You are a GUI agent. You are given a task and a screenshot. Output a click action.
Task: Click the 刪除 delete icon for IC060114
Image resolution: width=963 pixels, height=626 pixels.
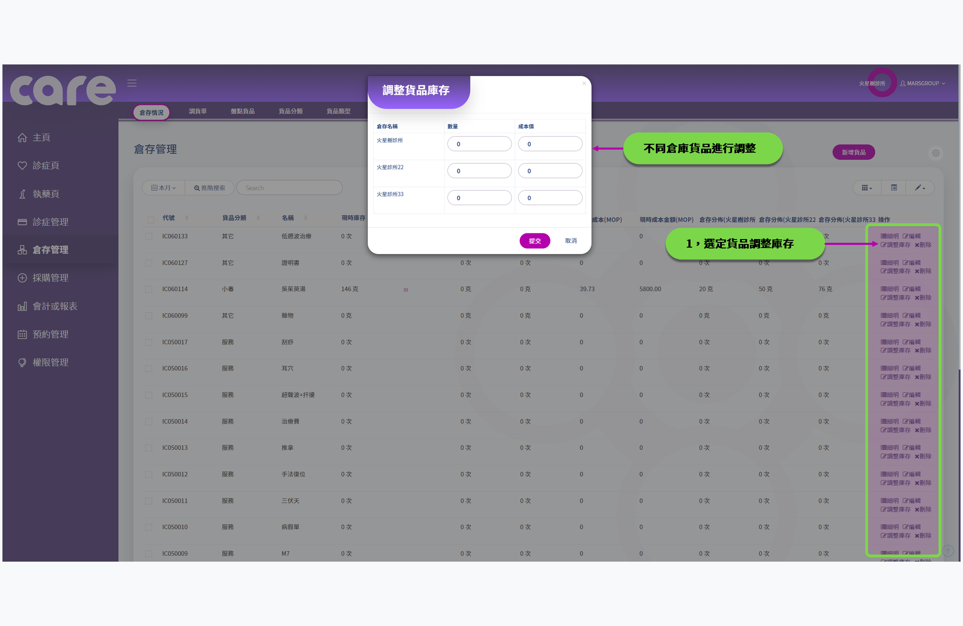(923, 297)
